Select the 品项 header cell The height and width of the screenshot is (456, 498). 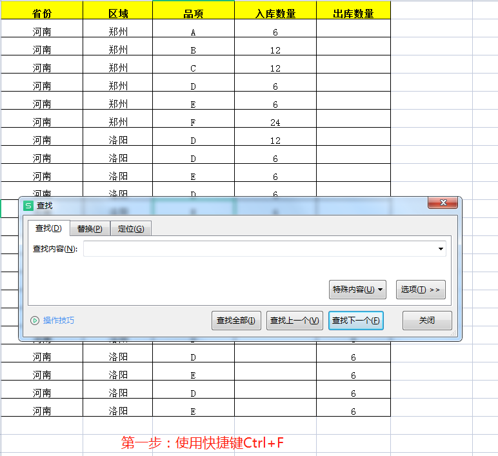tap(194, 10)
